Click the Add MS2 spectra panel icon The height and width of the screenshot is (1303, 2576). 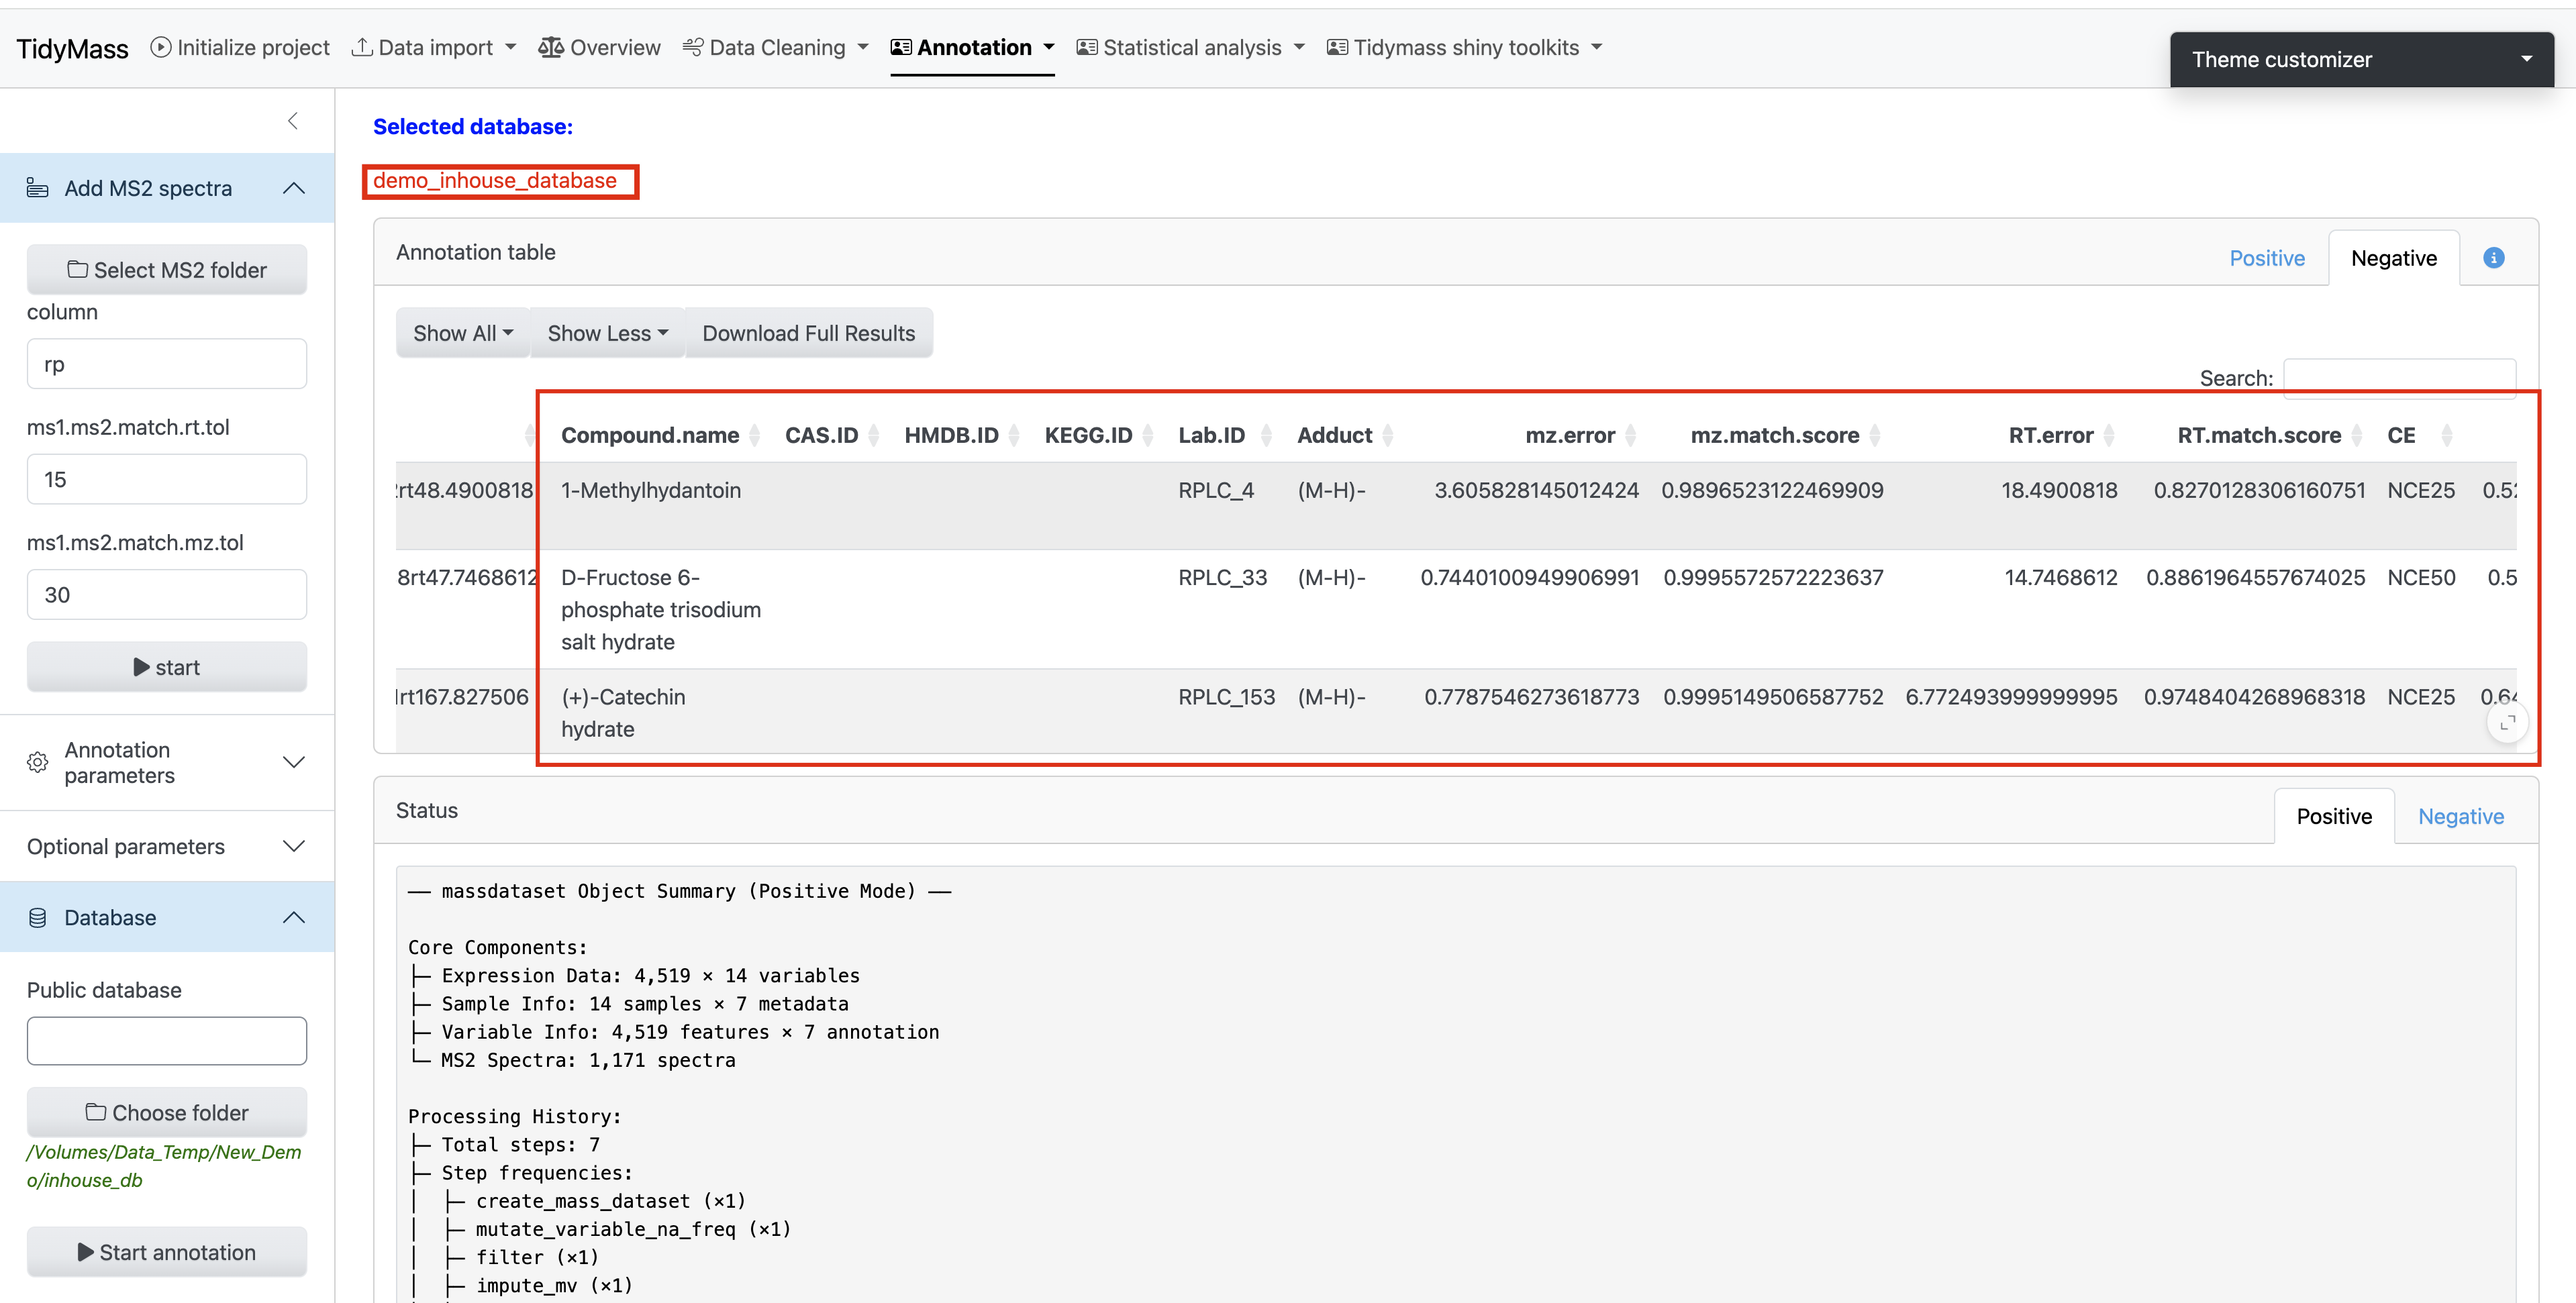(38, 188)
